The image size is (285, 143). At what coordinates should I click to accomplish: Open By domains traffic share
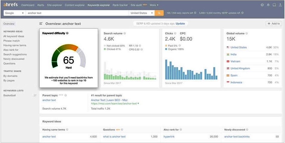pos(10,76)
